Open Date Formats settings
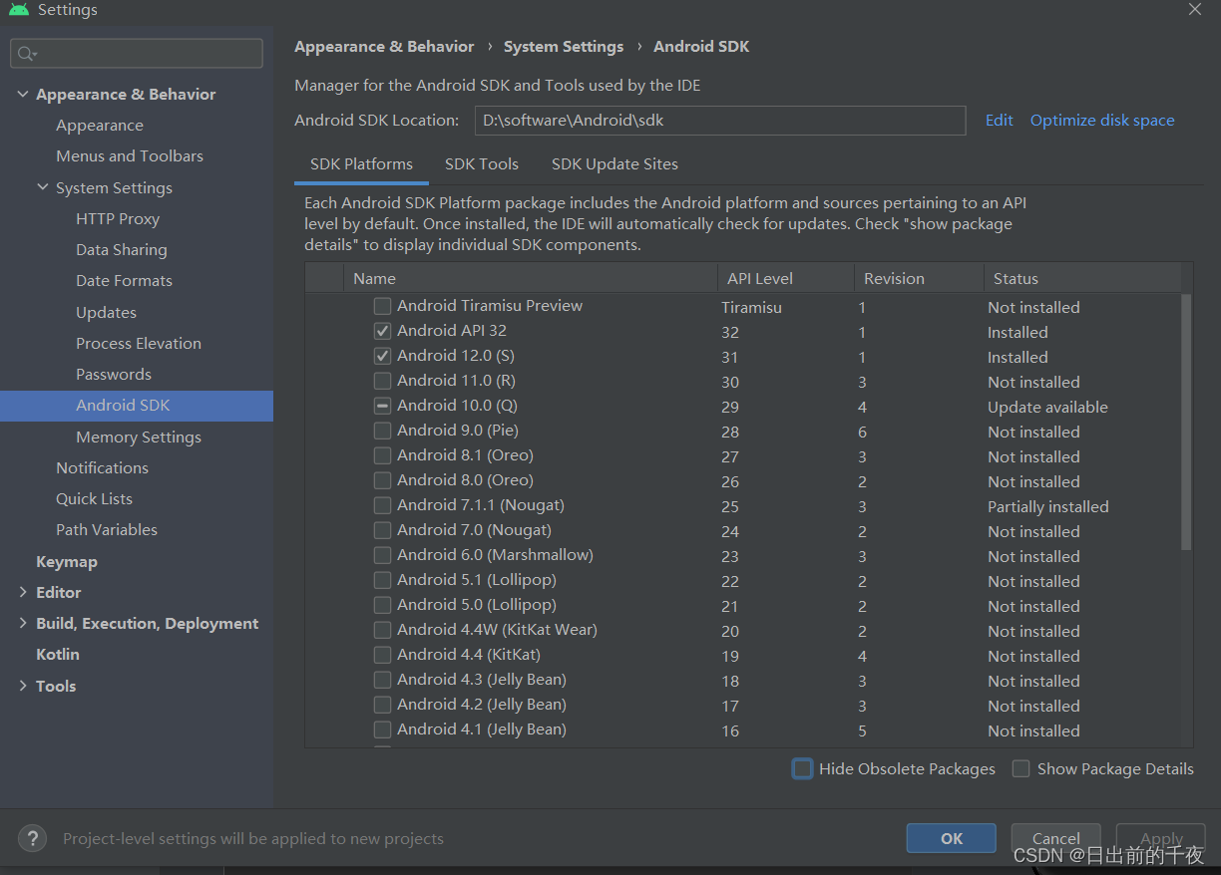Screen dimensions: 1221x875 (124, 280)
